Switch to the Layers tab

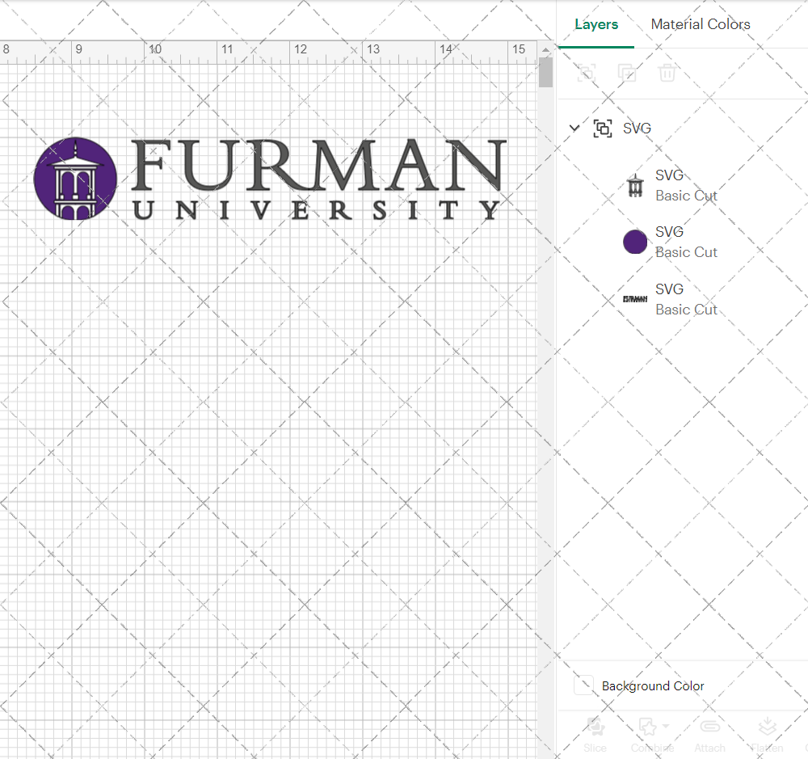tap(596, 24)
